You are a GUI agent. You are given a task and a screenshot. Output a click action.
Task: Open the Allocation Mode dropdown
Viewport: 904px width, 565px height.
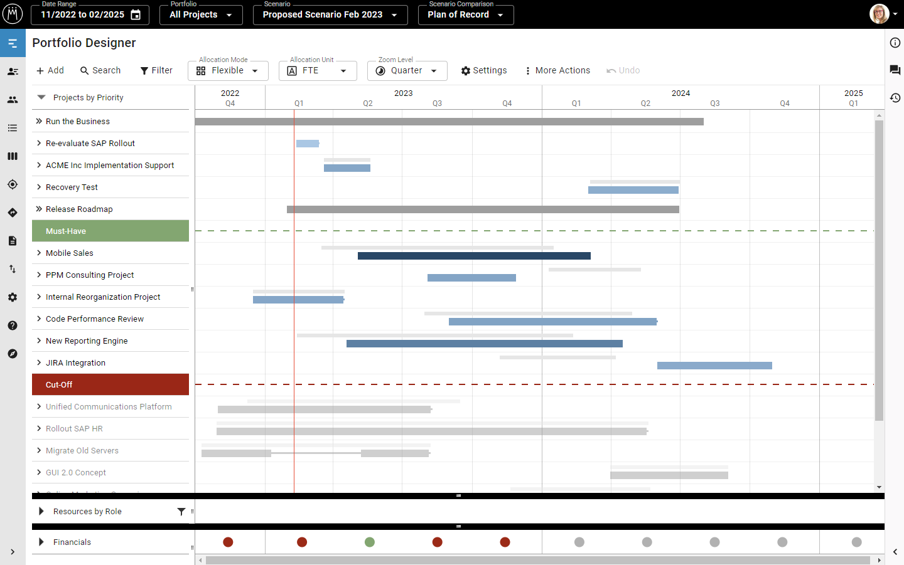pyautogui.click(x=228, y=70)
